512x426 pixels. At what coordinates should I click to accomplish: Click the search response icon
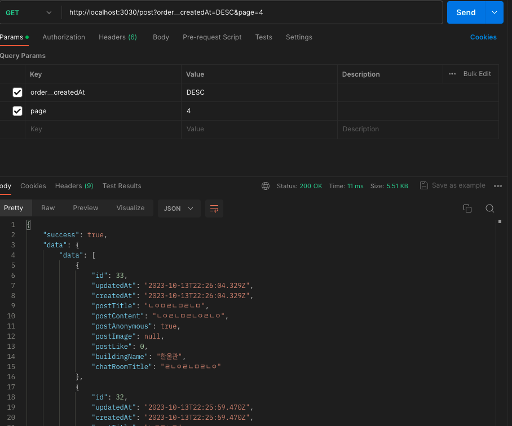click(x=490, y=208)
